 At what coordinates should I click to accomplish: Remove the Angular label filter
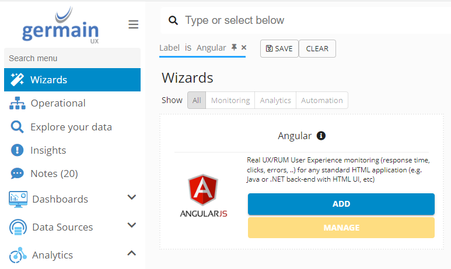coord(244,48)
